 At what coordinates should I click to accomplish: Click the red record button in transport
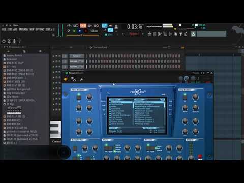[86, 31]
